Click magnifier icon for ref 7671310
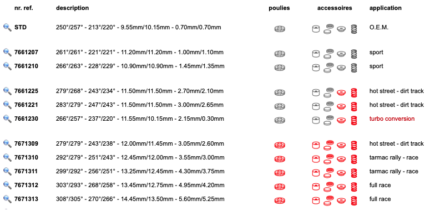This screenshot has width=430, height=211. click(7, 158)
